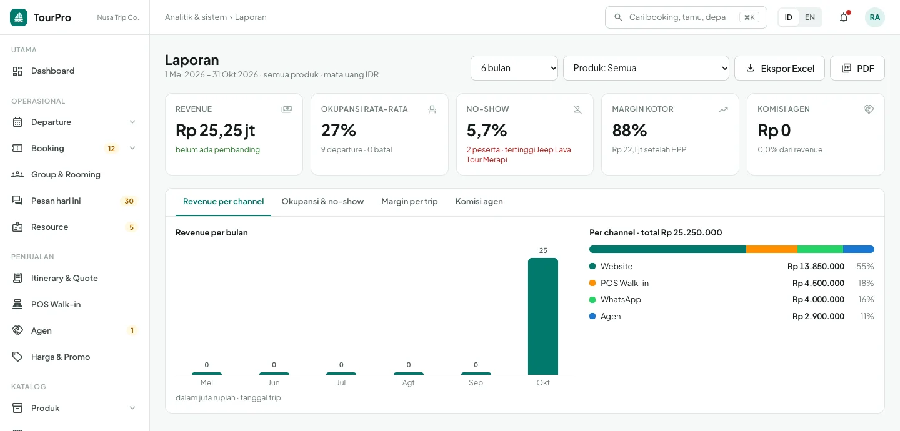Image resolution: width=900 pixels, height=431 pixels.
Task: Export report with PDF button
Action: coord(857,68)
